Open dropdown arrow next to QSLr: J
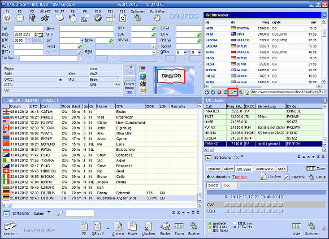This screenshot has height=239, width=329. point(108,228)
